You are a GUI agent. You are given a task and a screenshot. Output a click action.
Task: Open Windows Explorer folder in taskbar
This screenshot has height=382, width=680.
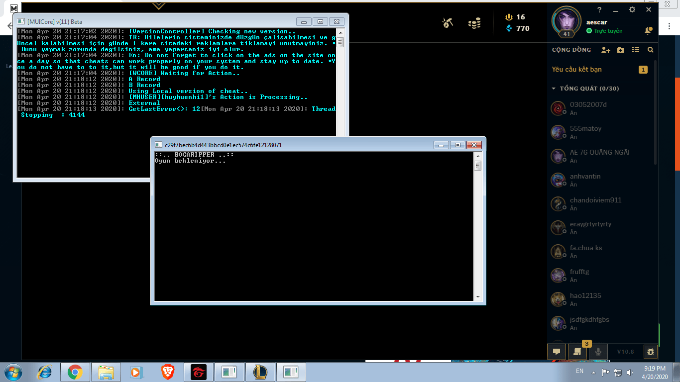(106, 372)
